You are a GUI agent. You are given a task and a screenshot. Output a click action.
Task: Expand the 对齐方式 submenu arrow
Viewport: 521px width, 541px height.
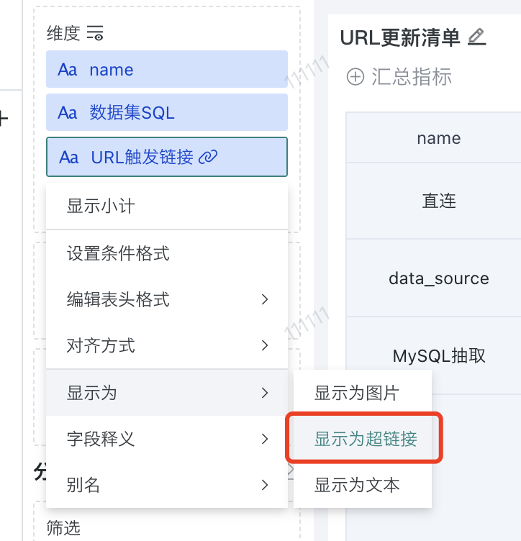pos(265,346)
